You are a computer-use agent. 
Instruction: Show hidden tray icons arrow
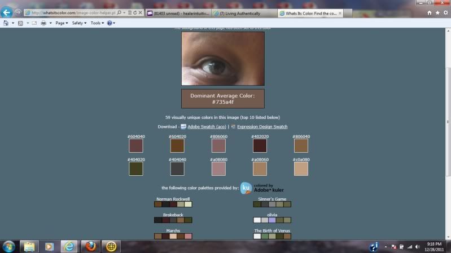tap(386, 247)
